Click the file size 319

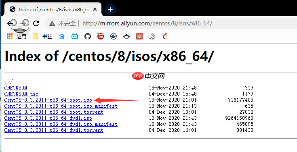[x=249, y=88]
